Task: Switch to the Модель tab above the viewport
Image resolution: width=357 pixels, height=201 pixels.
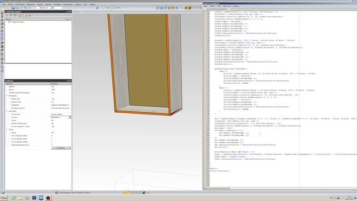Action: [77, 12]
